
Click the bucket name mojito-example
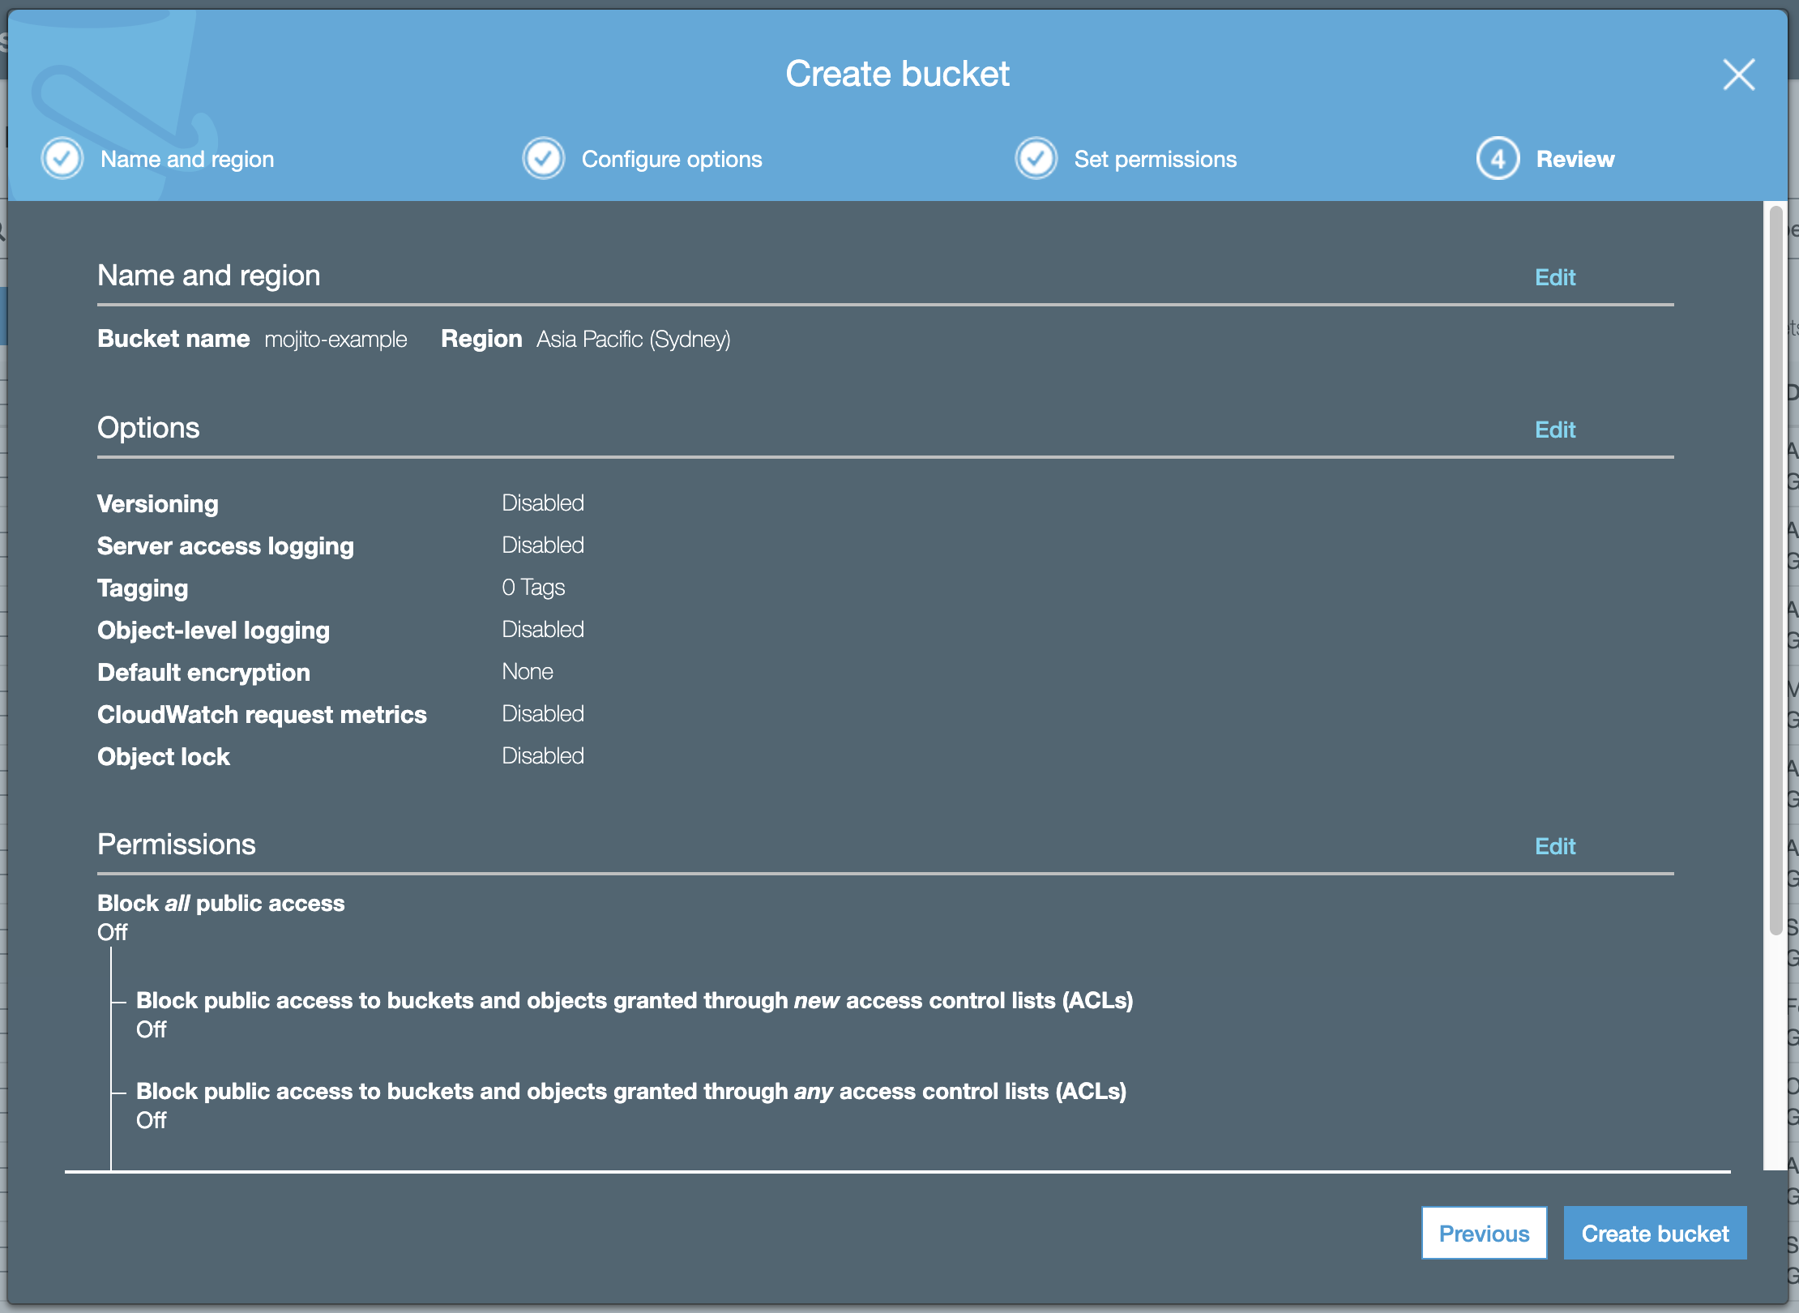[x=335, y=340]
